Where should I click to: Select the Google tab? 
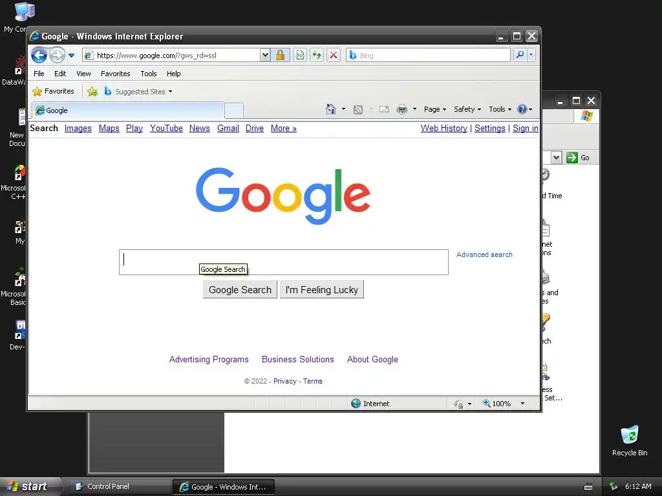pyautogui.click(x=128, y=110)
